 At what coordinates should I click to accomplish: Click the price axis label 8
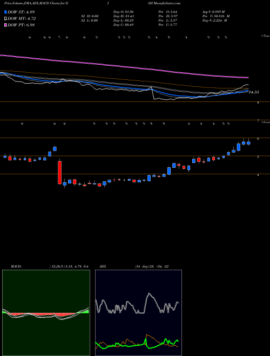pos(258,103)
